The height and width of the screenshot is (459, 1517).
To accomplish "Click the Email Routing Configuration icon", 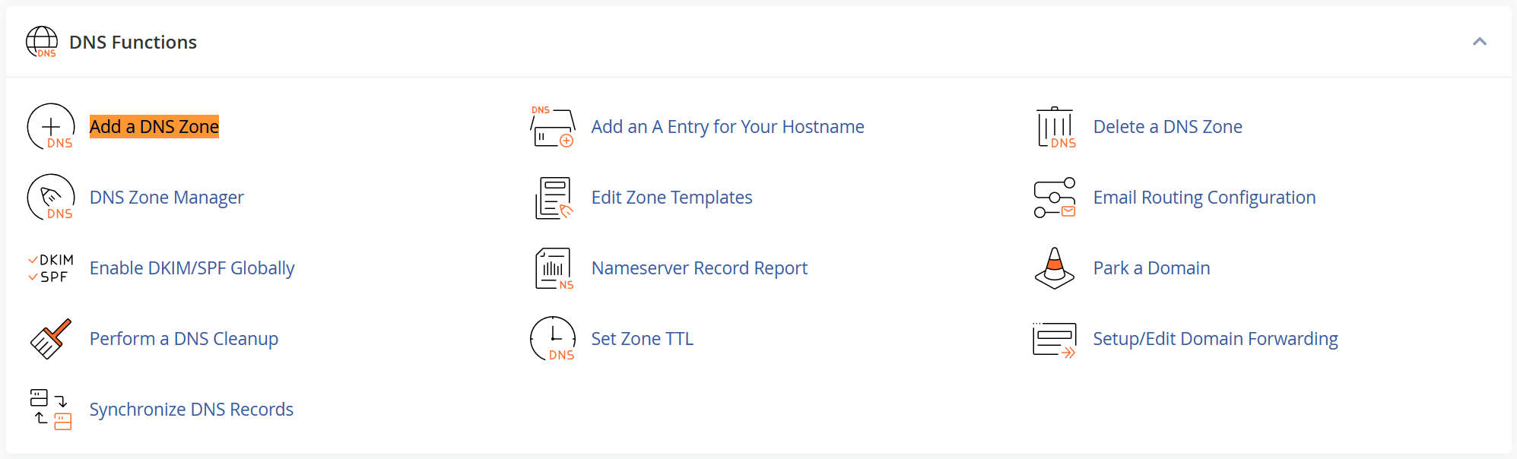I will [1055, 198].
